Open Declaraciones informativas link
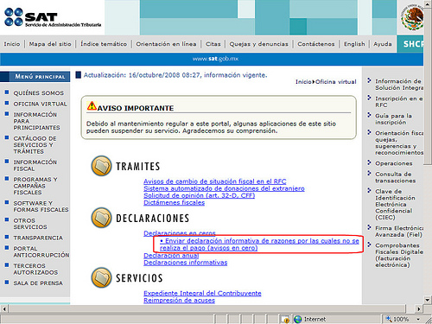Image resolution: width=432 pixels, height=324 pixels. 186,263
